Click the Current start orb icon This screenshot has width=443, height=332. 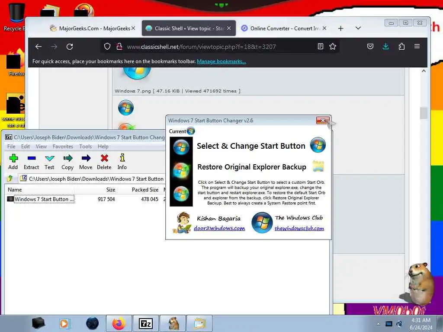click(191, 131)
